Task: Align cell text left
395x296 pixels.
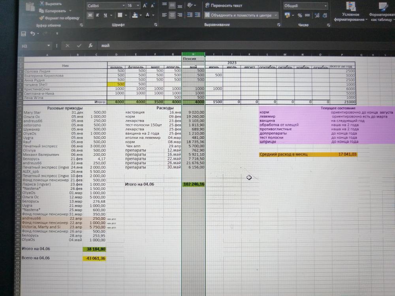Action: pos(164,15)
